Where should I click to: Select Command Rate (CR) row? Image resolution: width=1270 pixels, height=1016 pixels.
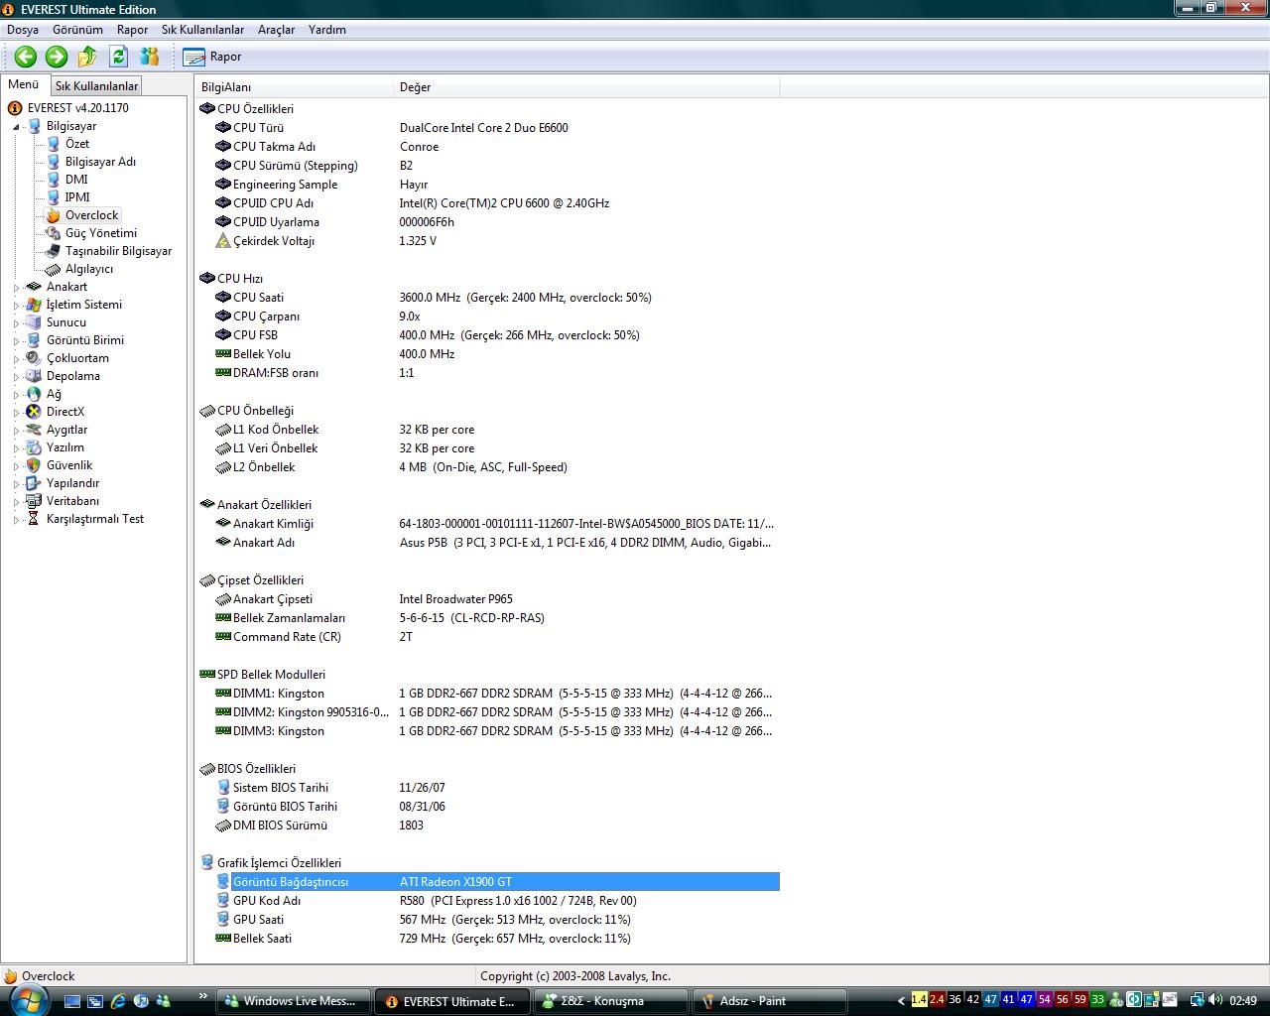pos(489,637)
